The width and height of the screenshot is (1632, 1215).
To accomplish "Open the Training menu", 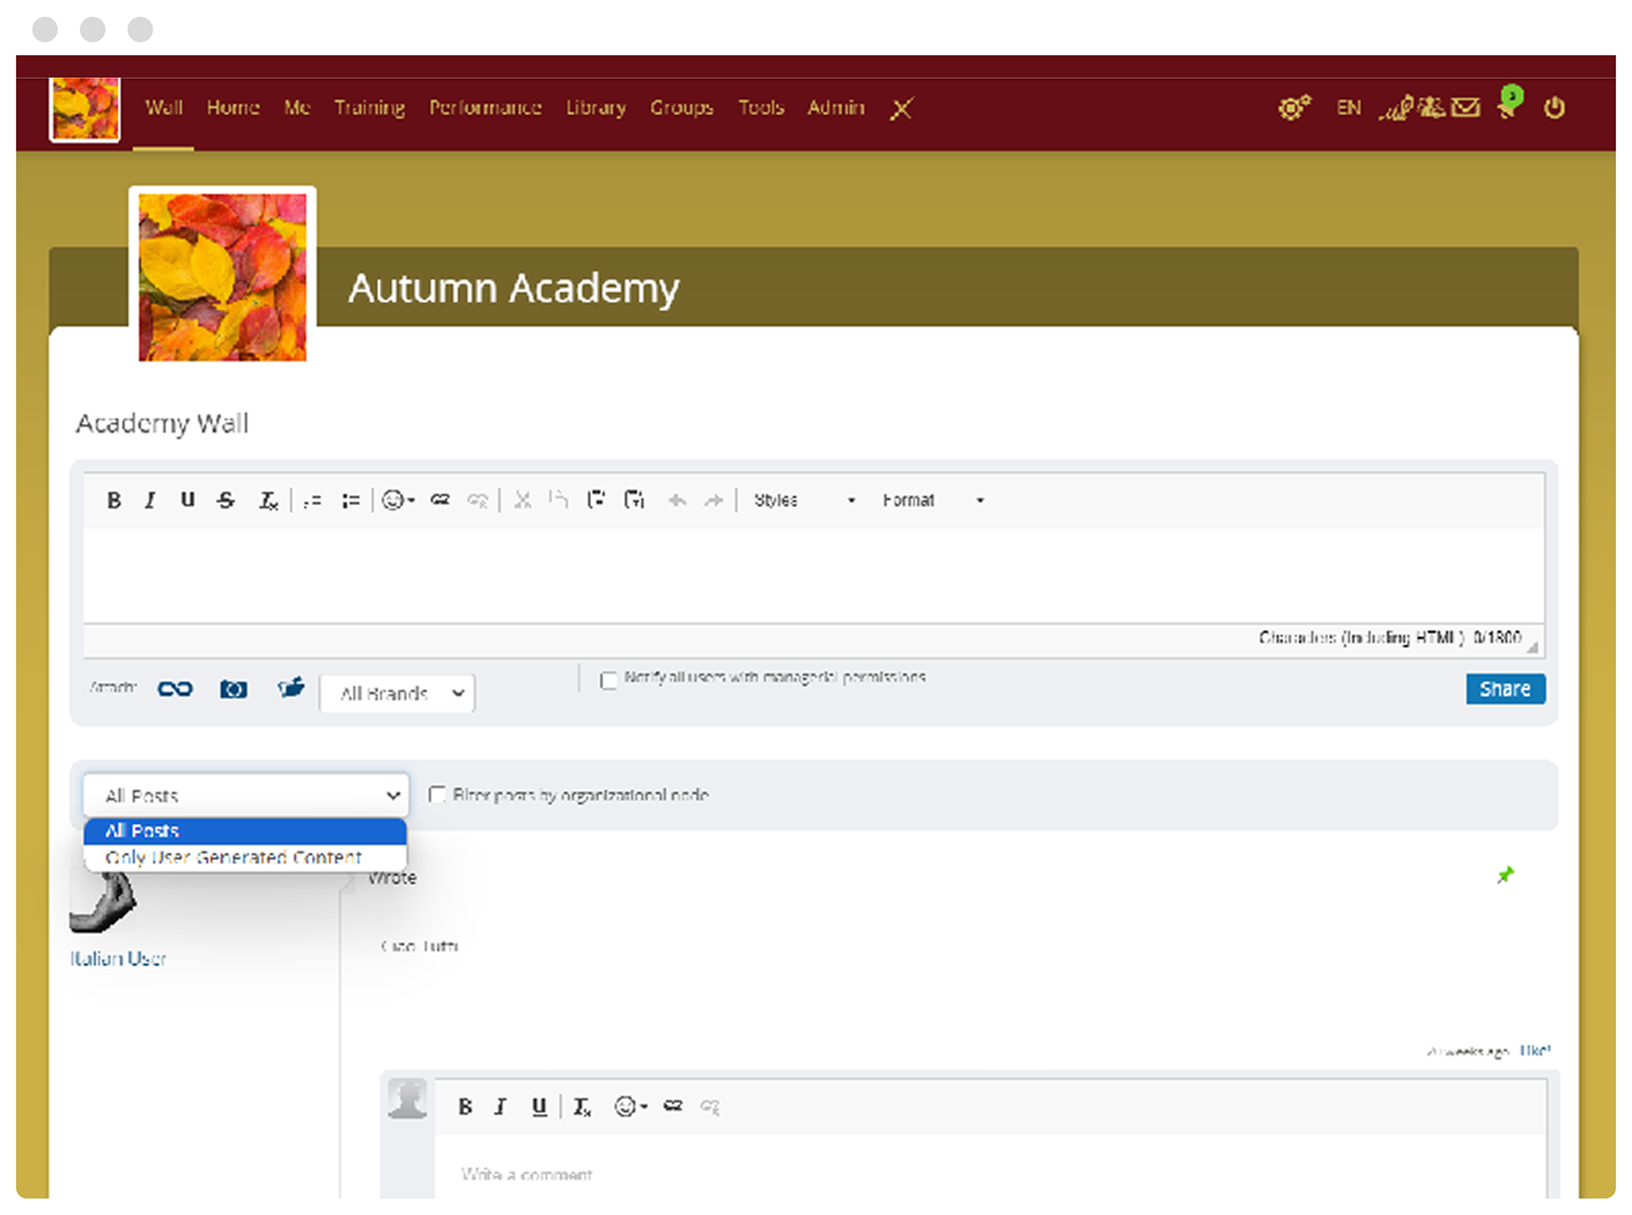I will click(369, 108).
